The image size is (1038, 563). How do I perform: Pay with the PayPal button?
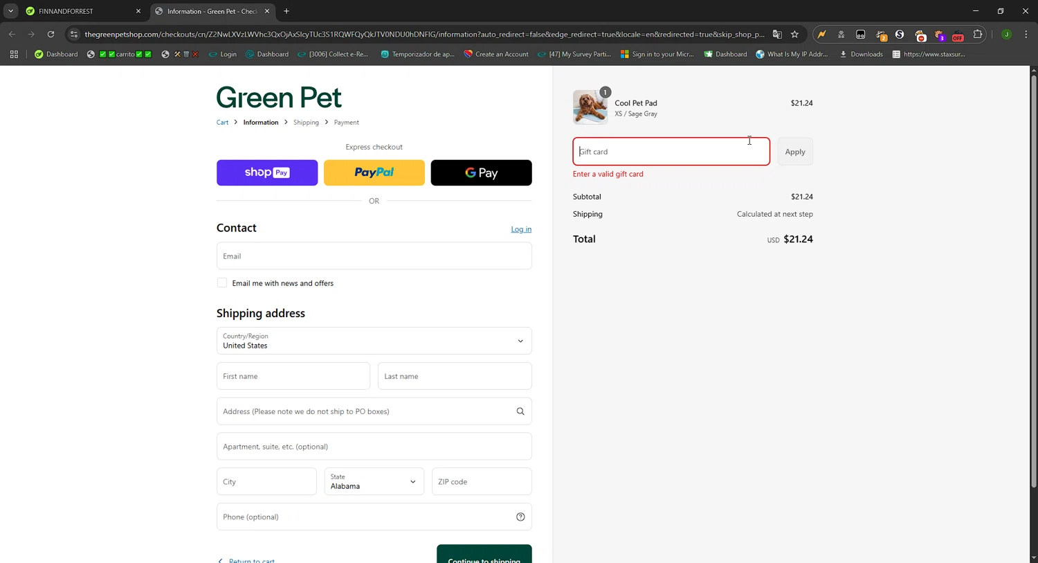pos(374,172)
